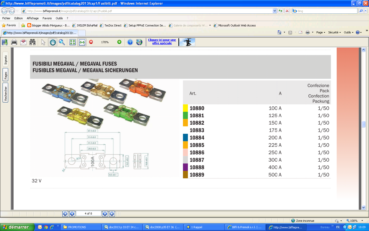Click the Home icon in command bar
The width and height of the screenshot is (369, 231).
(279, 32)
